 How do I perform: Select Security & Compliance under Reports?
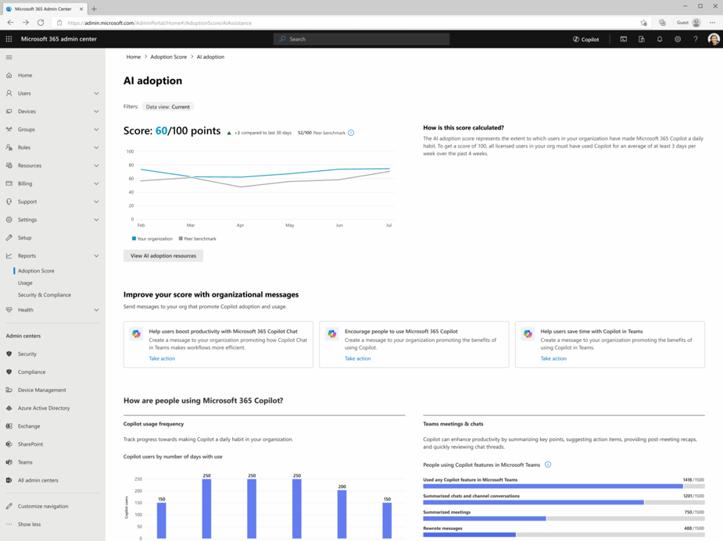45,294
